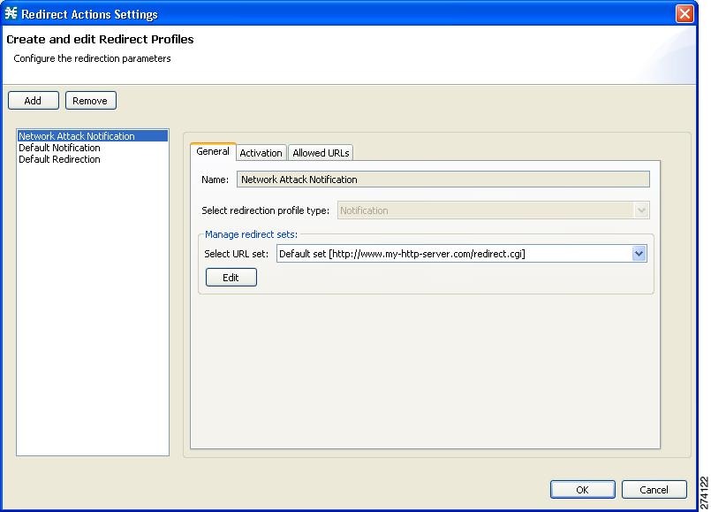Open the Activation tab
711x512 pixels.
click(x=261, y=153)
